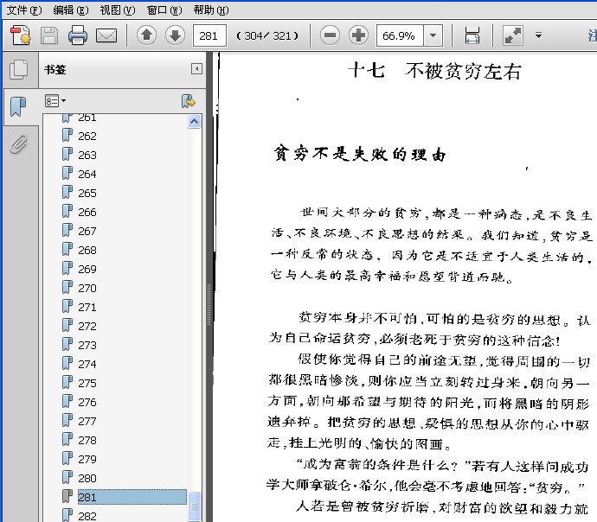The image size is (597, 522).
Task: Open the bookmark options dropdown menu
Action: coord(55,101)
